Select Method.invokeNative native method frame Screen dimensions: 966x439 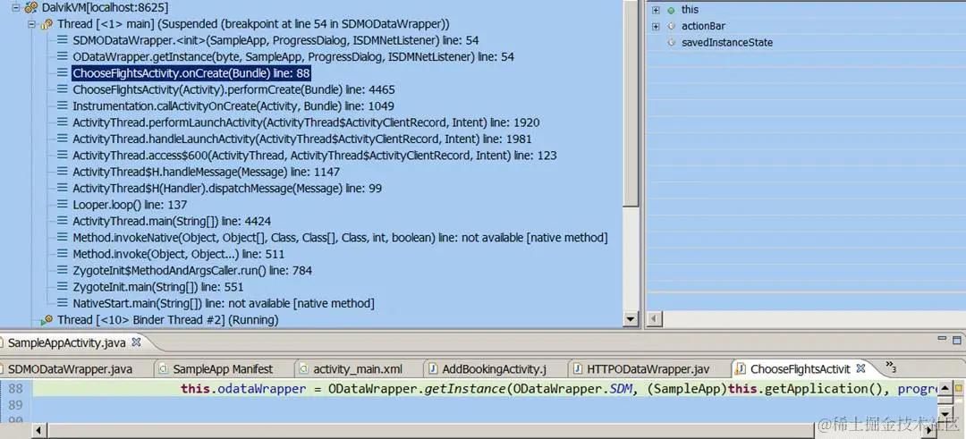coord(340,238)
